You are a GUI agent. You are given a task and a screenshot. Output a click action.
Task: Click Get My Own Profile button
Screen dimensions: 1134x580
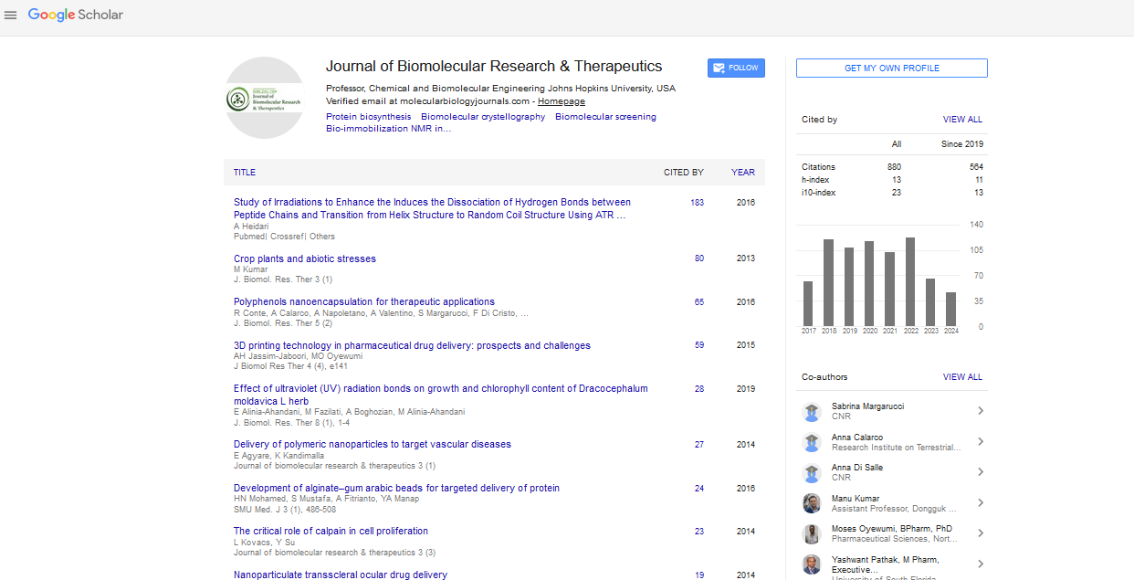coord(891,68)
